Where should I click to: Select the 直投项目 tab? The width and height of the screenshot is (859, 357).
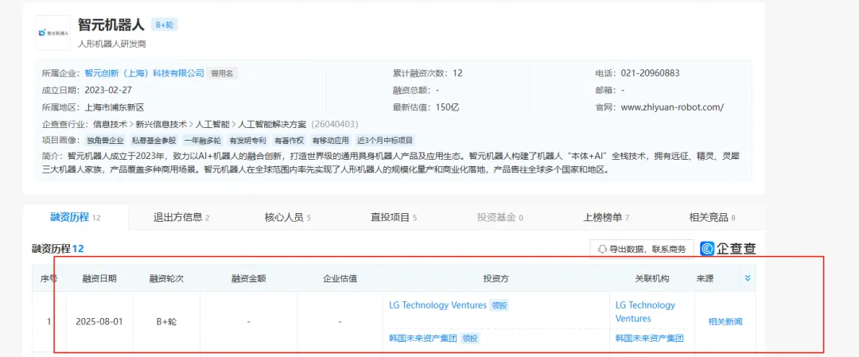pos(394,218)
